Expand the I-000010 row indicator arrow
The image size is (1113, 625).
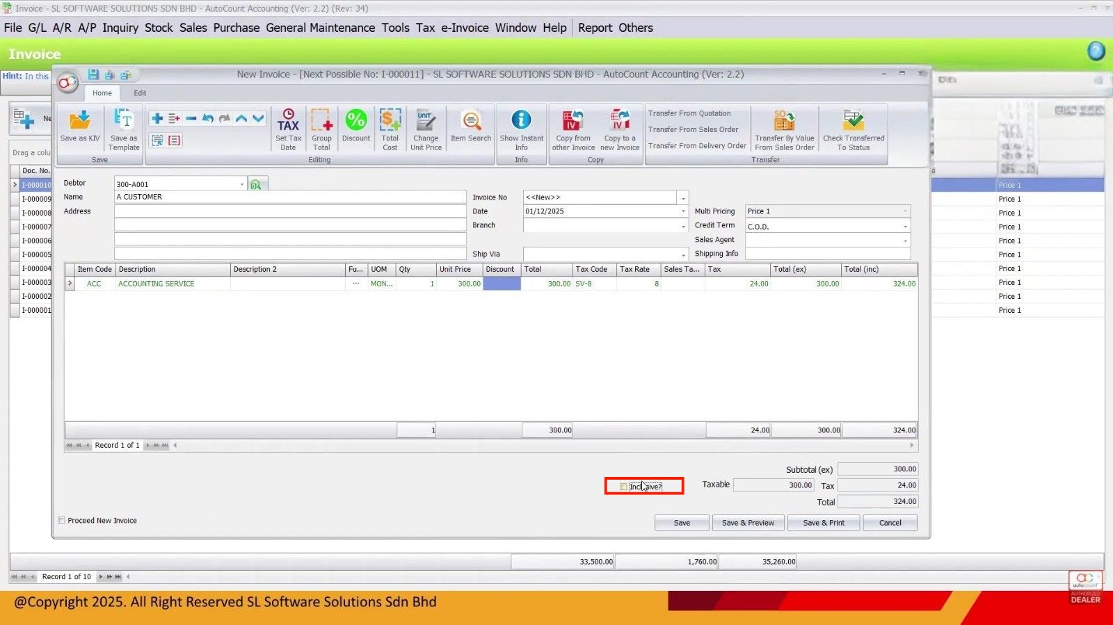[15, 185]
